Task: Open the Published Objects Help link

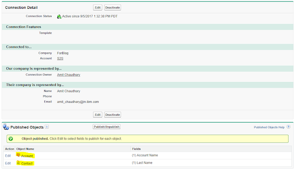Action: coord(269,127)
